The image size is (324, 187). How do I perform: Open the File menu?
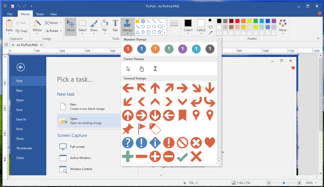(x=9, y=14)
